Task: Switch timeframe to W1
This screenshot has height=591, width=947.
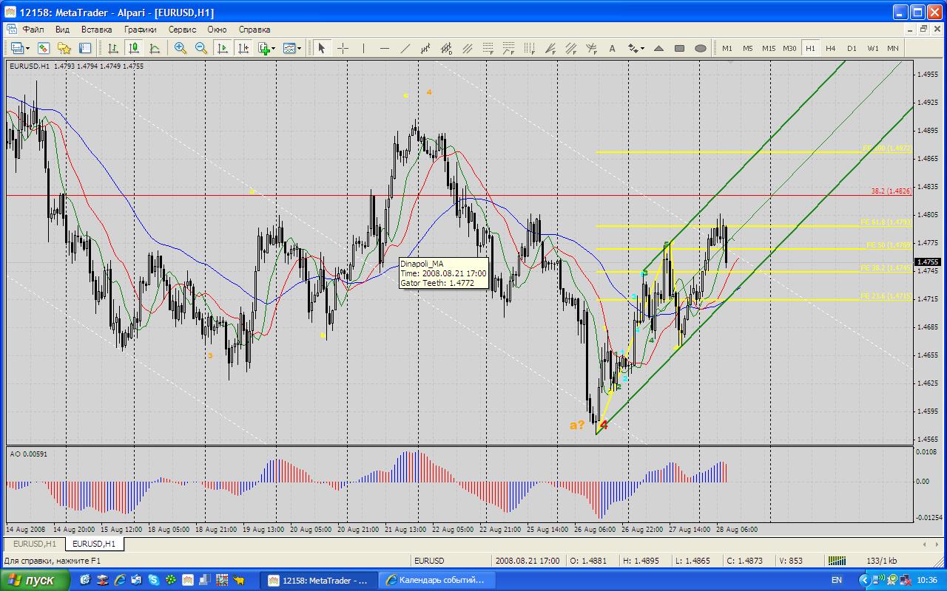Action: [873, 48]
